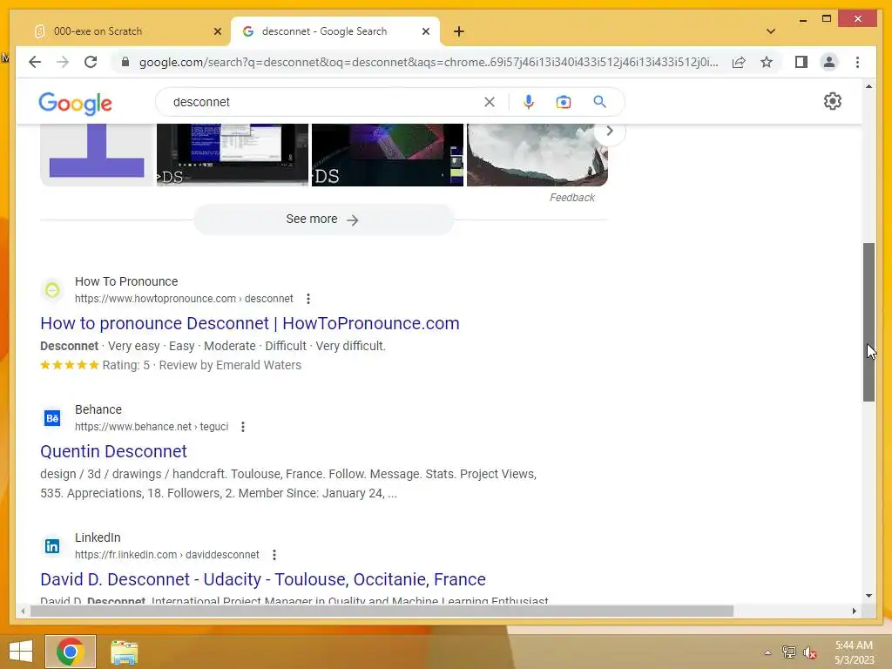This screenshot has height=669, width=892.
Task: Open the Windows Start button
Action: click(21, 652)
